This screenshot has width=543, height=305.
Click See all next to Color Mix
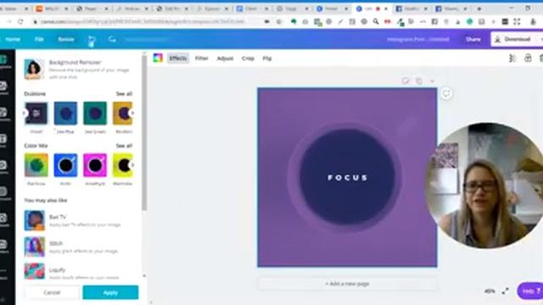pyautogui.click(x=124, y=146)
